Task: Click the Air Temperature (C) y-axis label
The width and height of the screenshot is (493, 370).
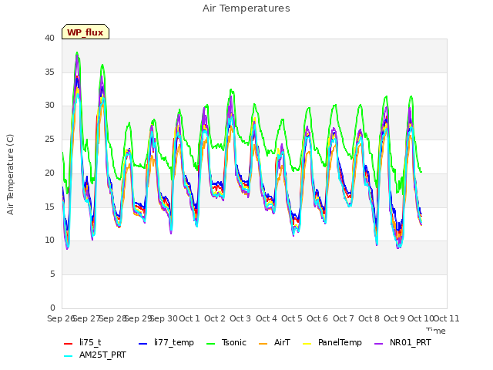Action: (x=10, y=174)
